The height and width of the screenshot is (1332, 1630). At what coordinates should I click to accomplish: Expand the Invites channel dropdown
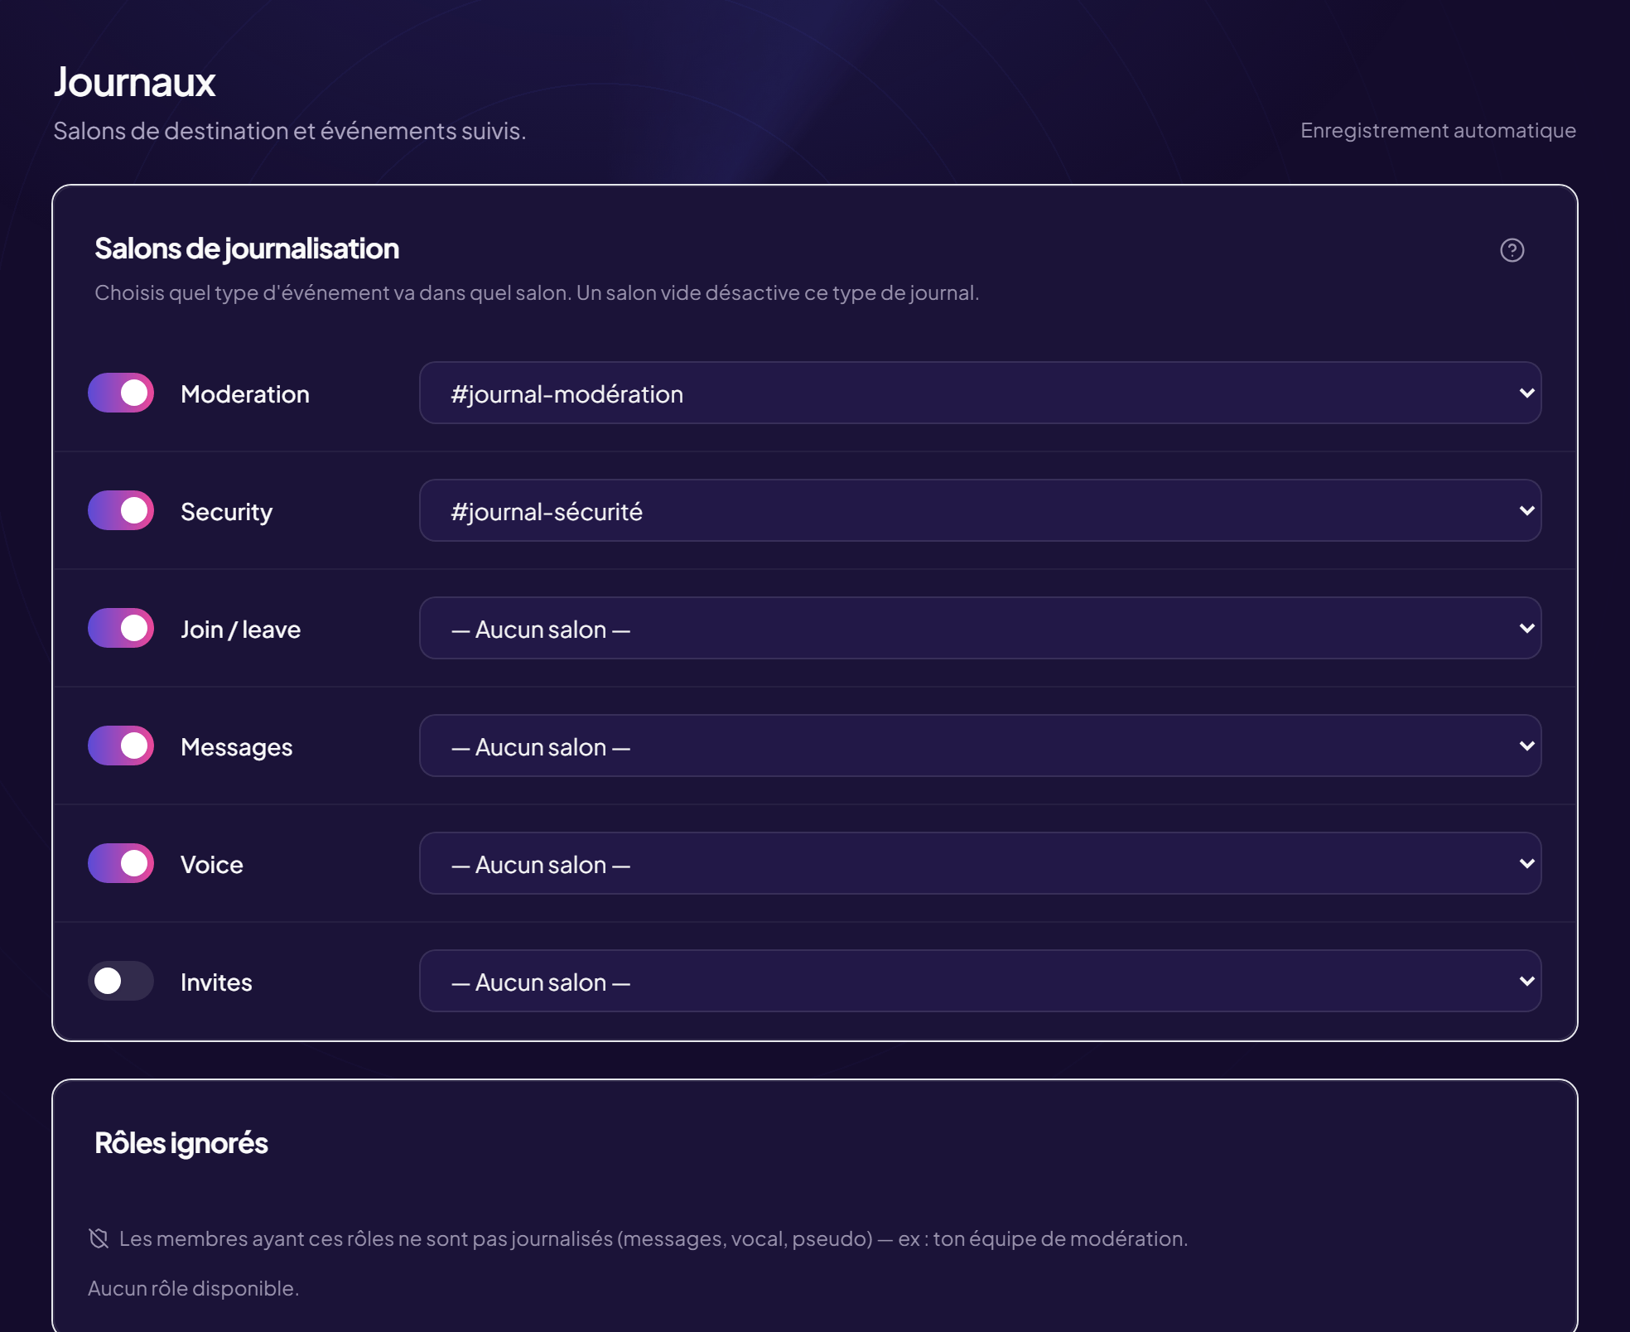coord(980,981)
